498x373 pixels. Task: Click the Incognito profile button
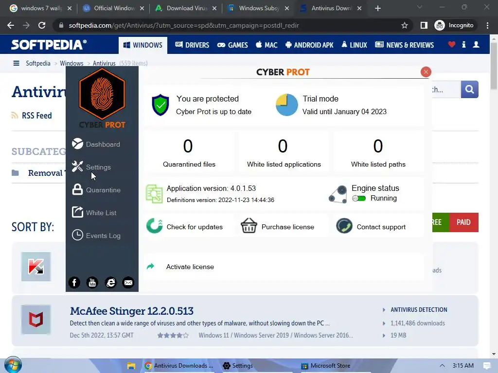click(454, 25)
